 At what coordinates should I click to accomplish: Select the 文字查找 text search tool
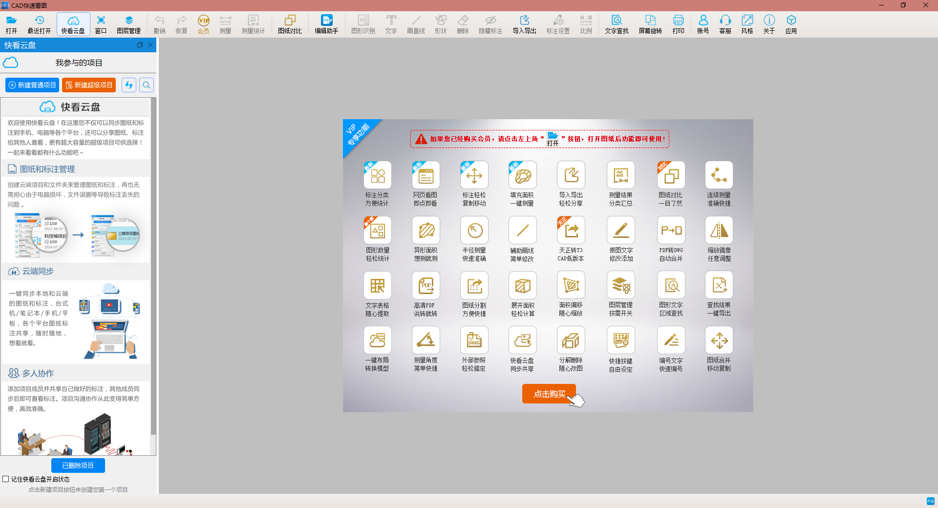pos(617,24)
